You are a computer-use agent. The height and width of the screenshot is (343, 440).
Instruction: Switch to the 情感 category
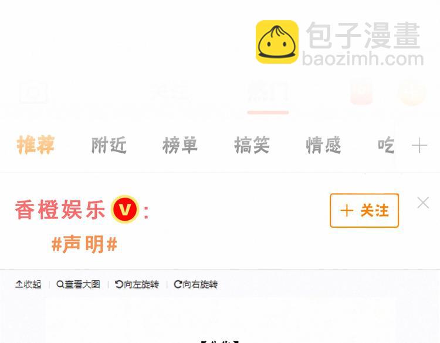pyautogui.click(x=323, y=145)
